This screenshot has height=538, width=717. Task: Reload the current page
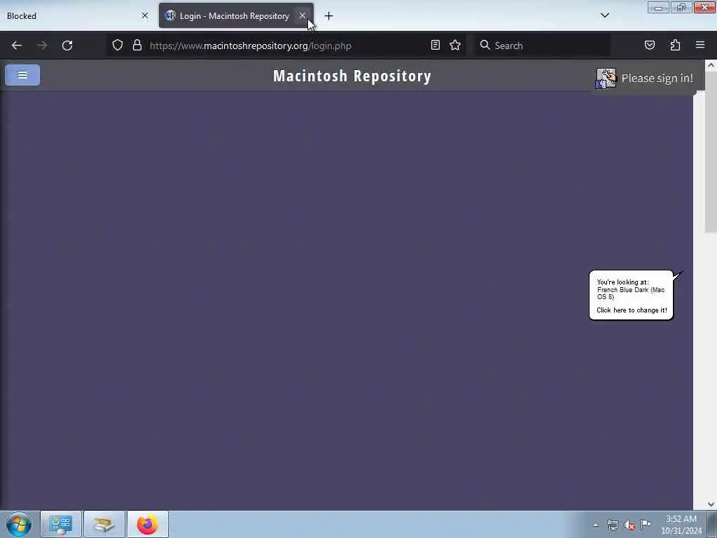tap(67, 46)
